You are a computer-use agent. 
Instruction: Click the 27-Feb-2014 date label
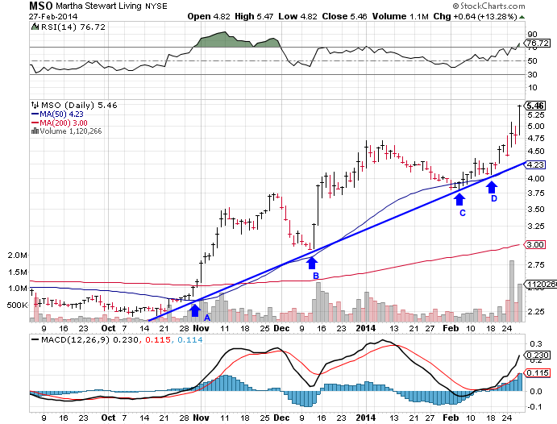pos(53,17)
